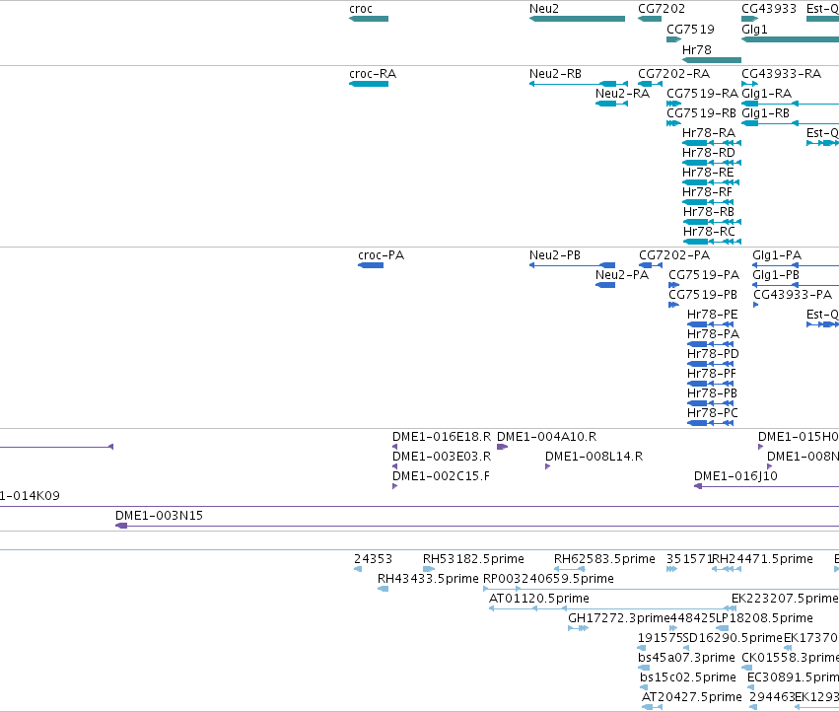The width and height of the screenshot is (839, 712).
Task: Click the 24353 EST feature
Action: click(358, 569)
